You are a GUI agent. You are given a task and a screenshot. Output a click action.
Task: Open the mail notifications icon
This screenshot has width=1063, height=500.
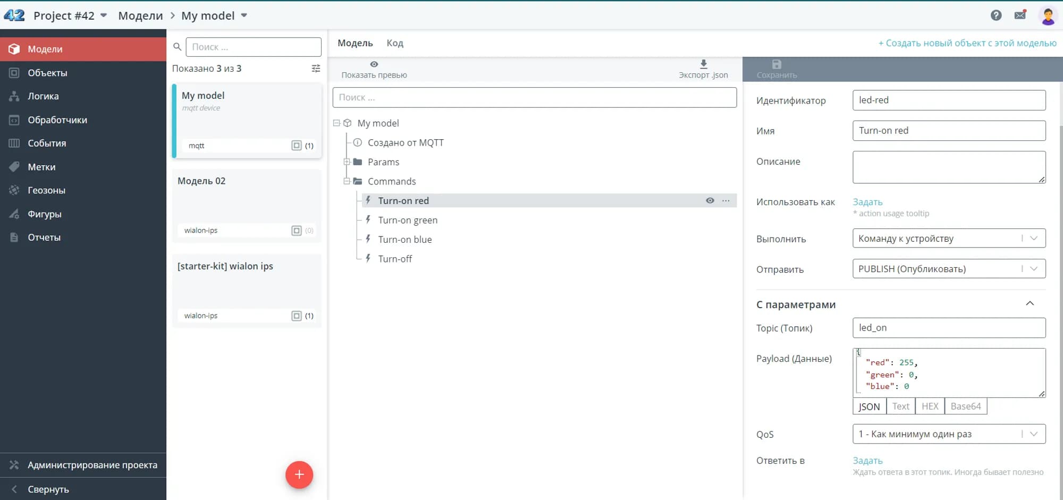click(1020, 15)
